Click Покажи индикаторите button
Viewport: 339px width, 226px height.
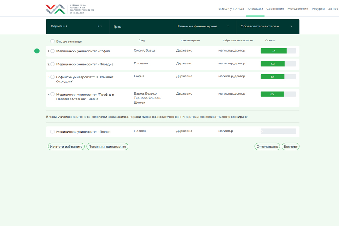click(x=107, y=147)
